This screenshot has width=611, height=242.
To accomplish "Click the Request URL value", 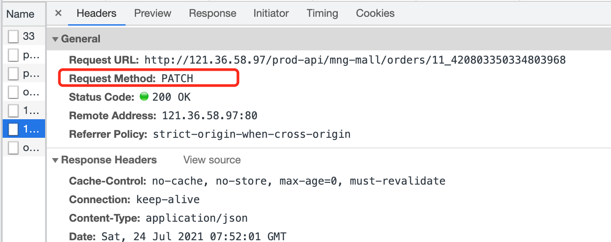I will (355, 60).
